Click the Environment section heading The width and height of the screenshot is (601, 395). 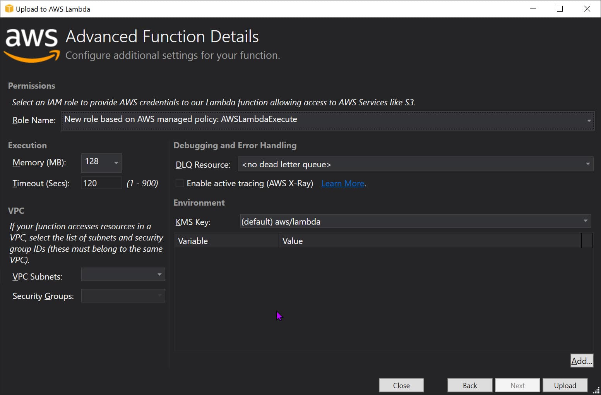point(199,203)
